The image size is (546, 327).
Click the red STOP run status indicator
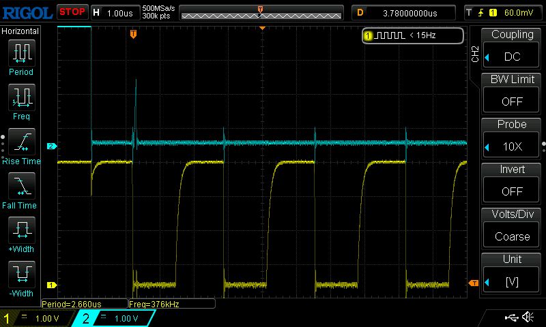pos(72,12)
